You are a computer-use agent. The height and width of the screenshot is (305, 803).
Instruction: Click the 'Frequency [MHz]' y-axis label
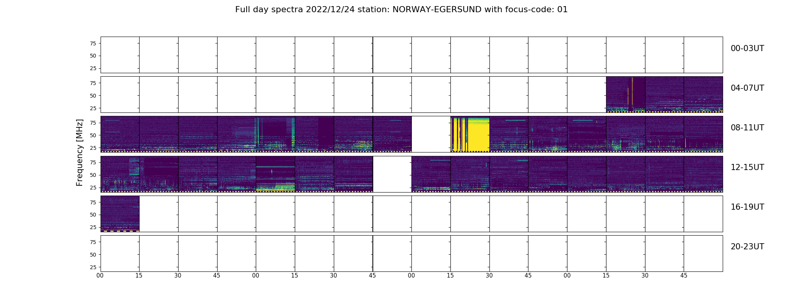(x=80, y=152)
